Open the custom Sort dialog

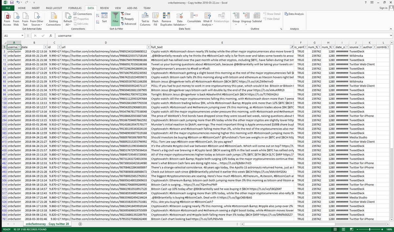[x=104, y=18]
